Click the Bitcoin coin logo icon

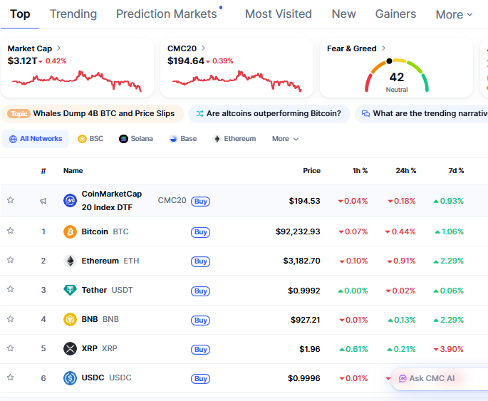pyautogui.click(x=70, y=231)
